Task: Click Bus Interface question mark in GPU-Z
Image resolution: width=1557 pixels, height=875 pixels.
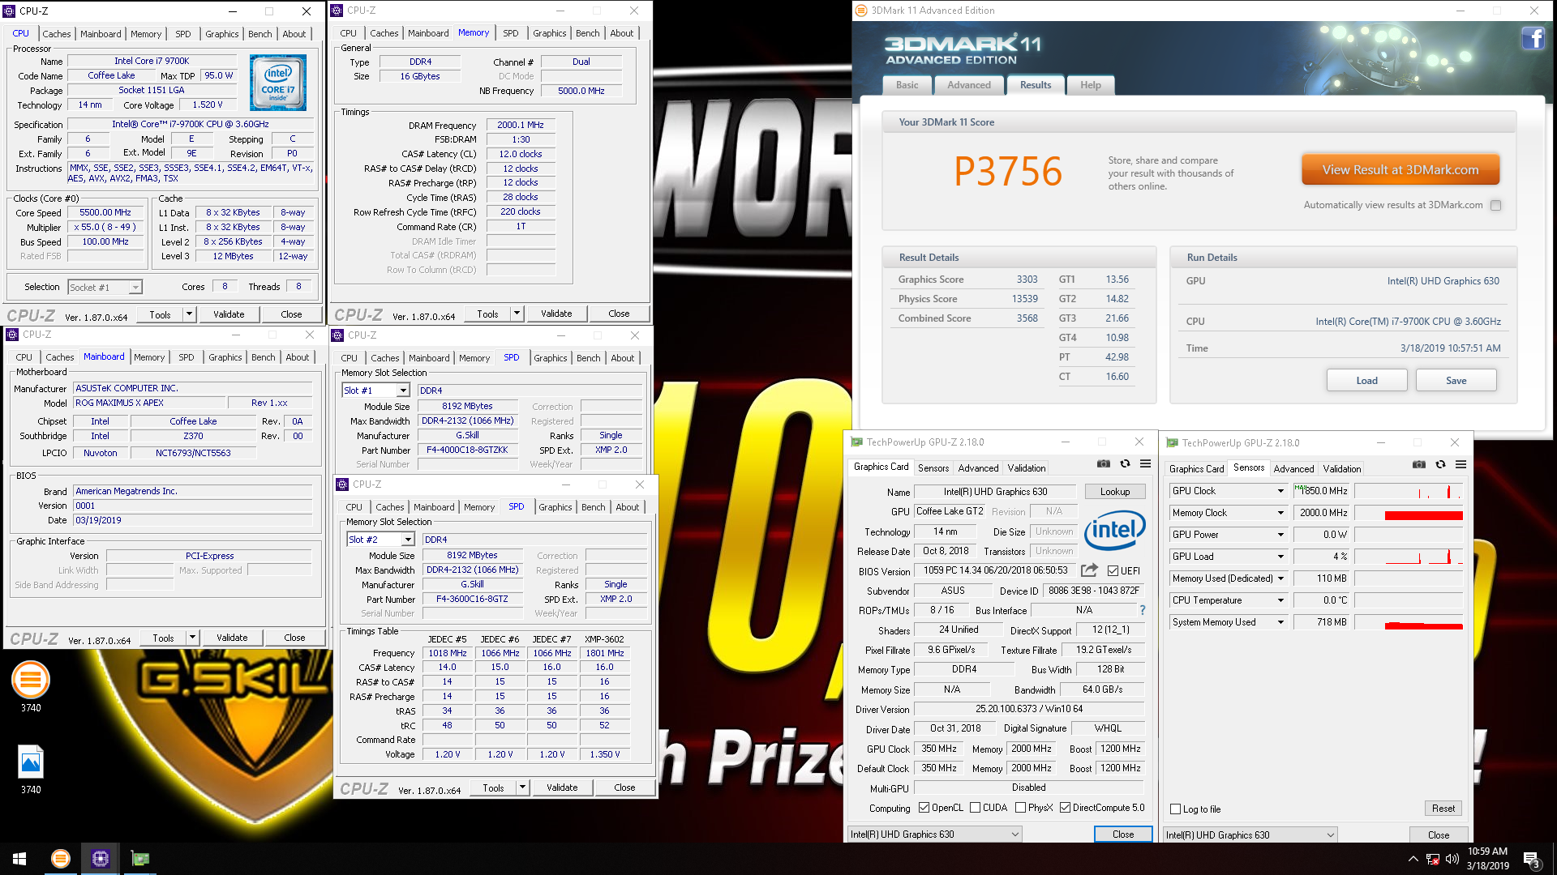Action: (1143, 610)
